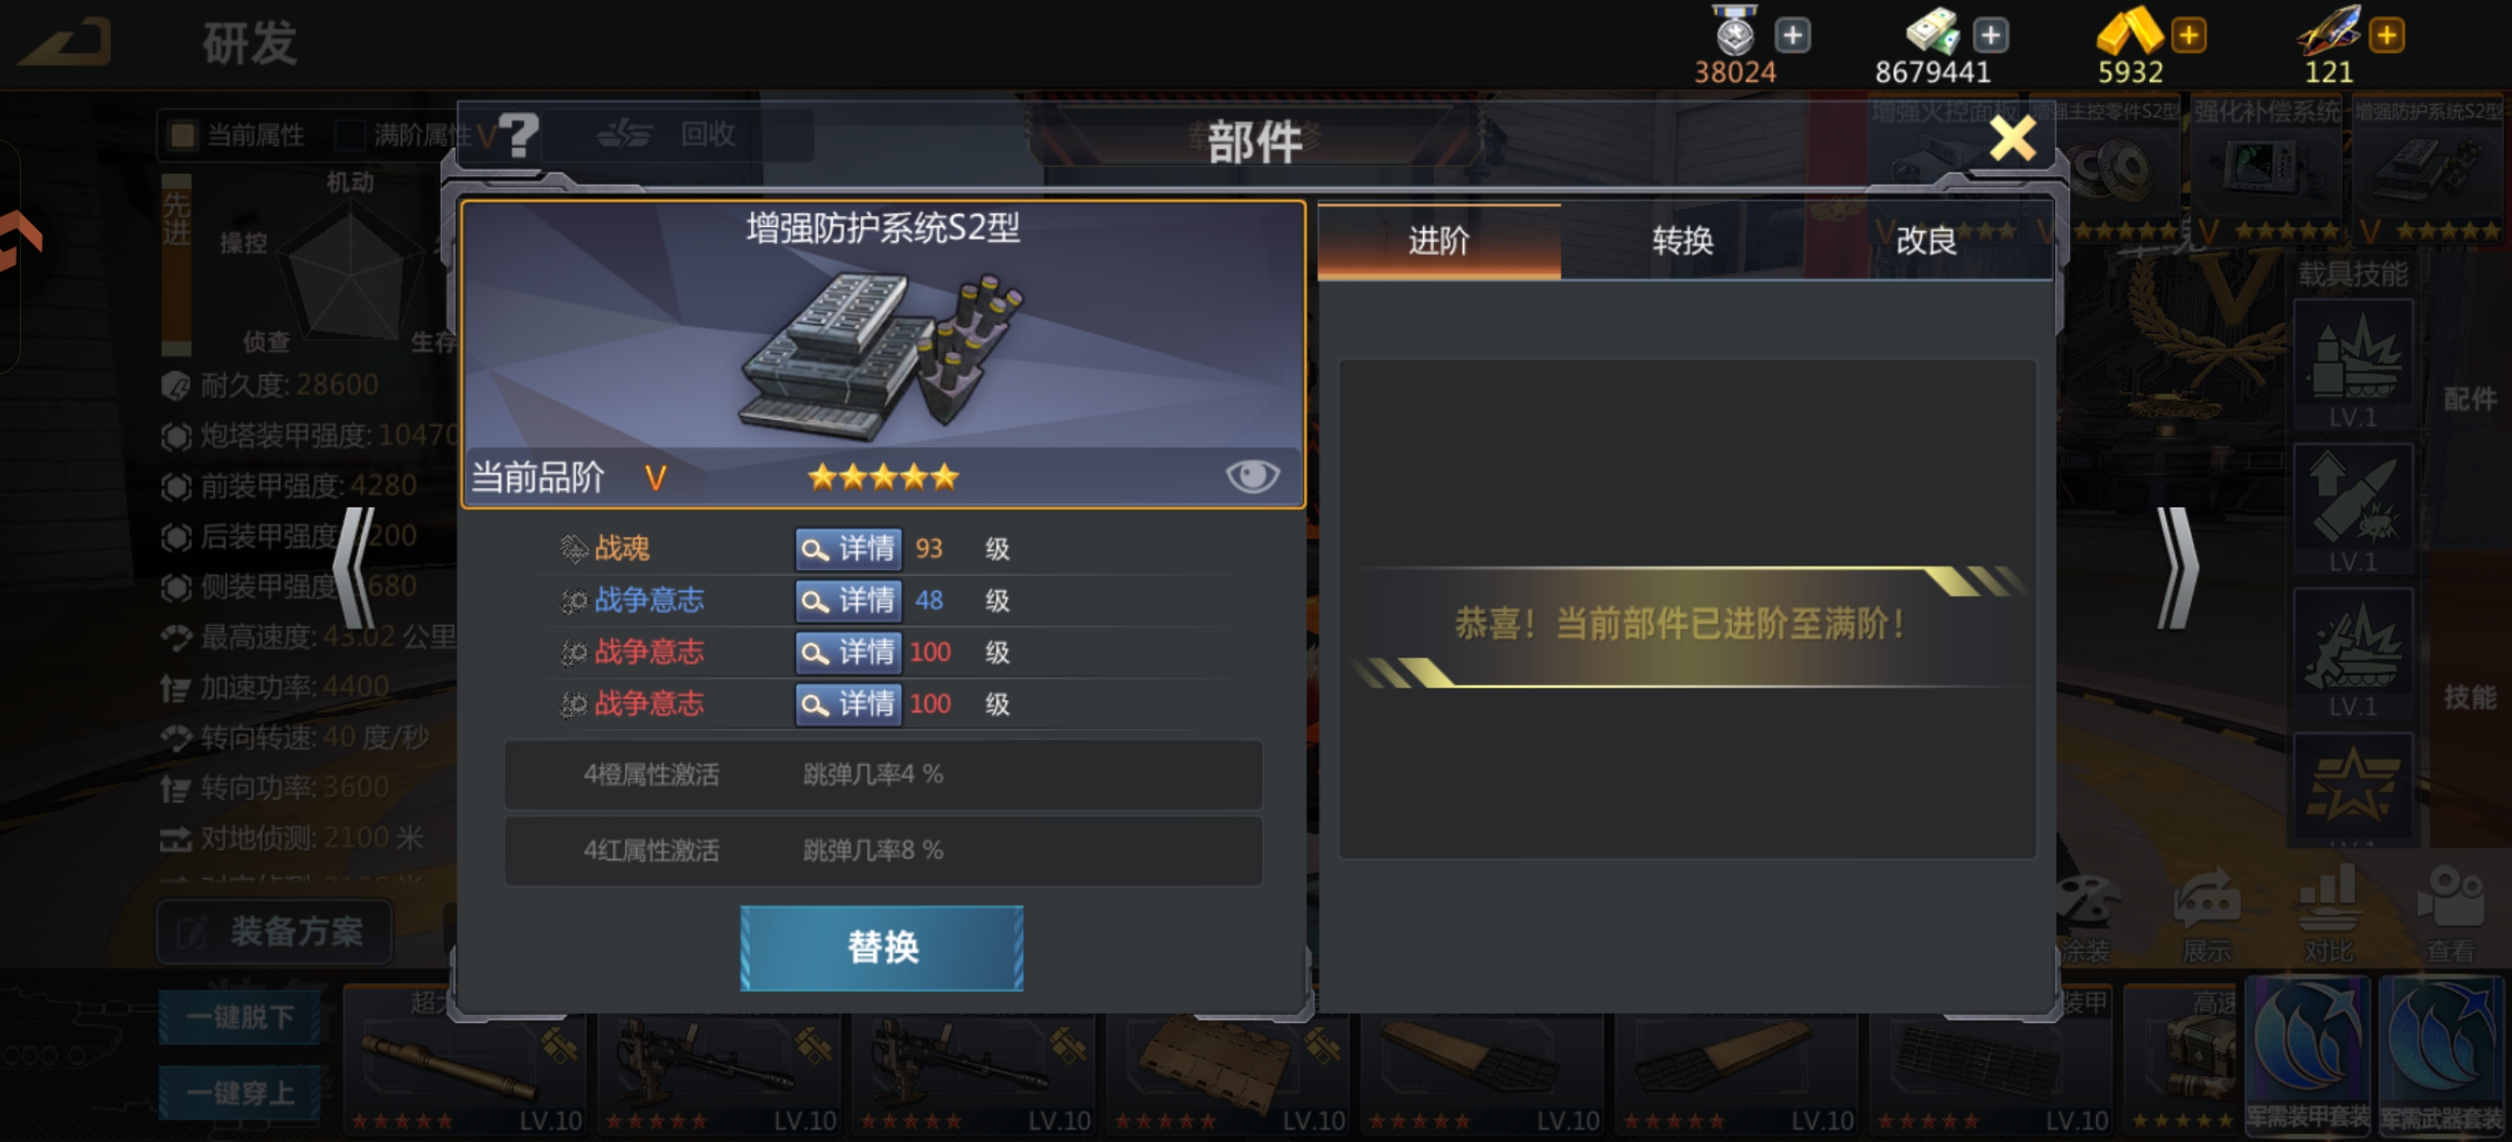
Task: Switch to the 改良 tab
Action: 1926,240
